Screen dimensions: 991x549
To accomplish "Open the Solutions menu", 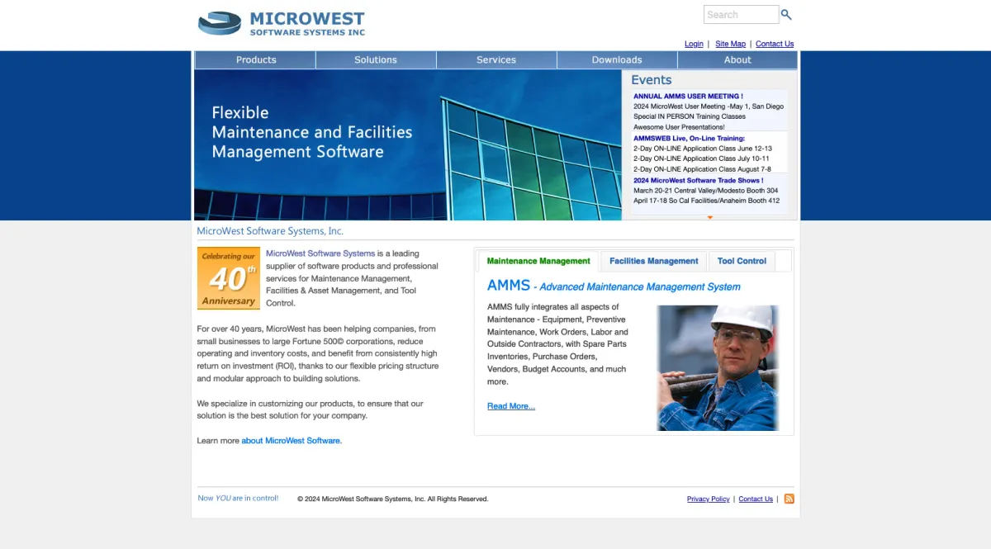I will click(376, 59).
